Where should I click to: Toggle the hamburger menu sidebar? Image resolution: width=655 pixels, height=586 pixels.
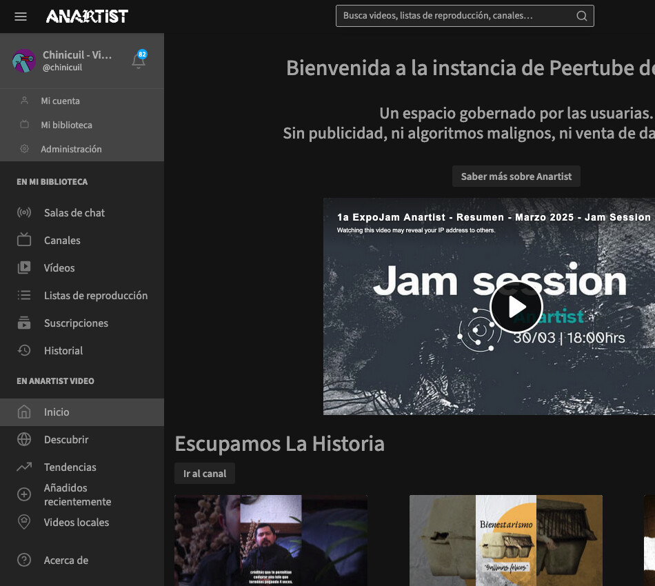point(21,17)
